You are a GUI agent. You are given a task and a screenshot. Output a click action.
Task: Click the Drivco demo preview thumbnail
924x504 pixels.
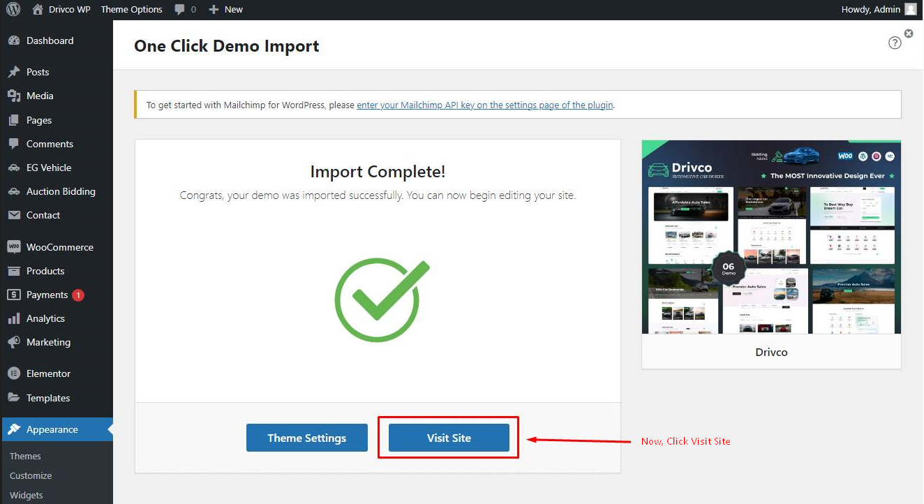pyautogui.click(x=771, y=237)
